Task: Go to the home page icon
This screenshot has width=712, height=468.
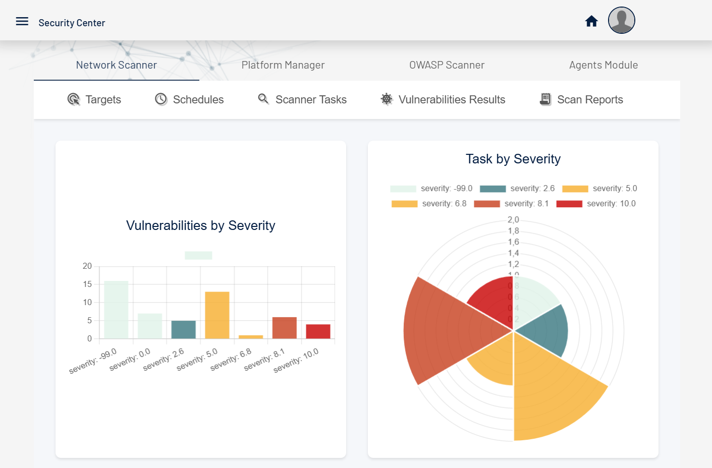Action: [591, 21]
